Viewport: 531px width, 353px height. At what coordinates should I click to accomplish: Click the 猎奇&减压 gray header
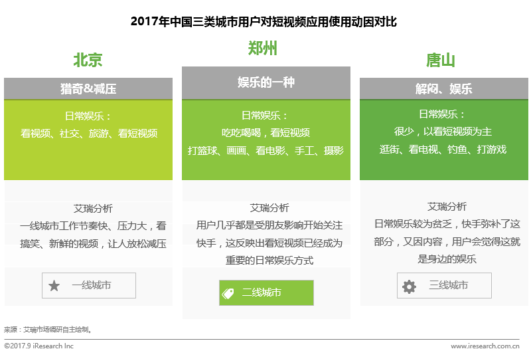88,88
